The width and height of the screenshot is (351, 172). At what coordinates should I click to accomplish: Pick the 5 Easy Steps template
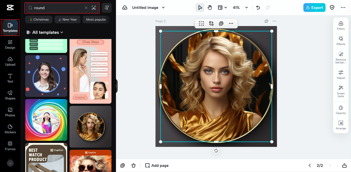tap(90, 71)
